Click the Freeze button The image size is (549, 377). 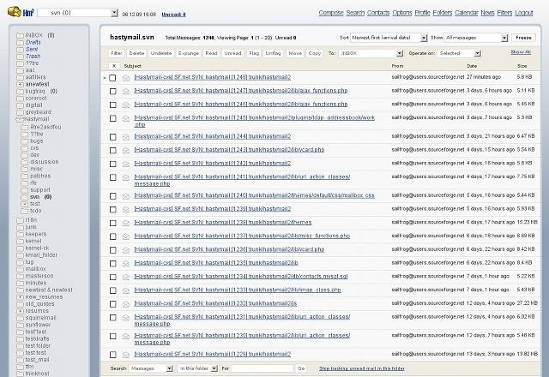point(523,38)
